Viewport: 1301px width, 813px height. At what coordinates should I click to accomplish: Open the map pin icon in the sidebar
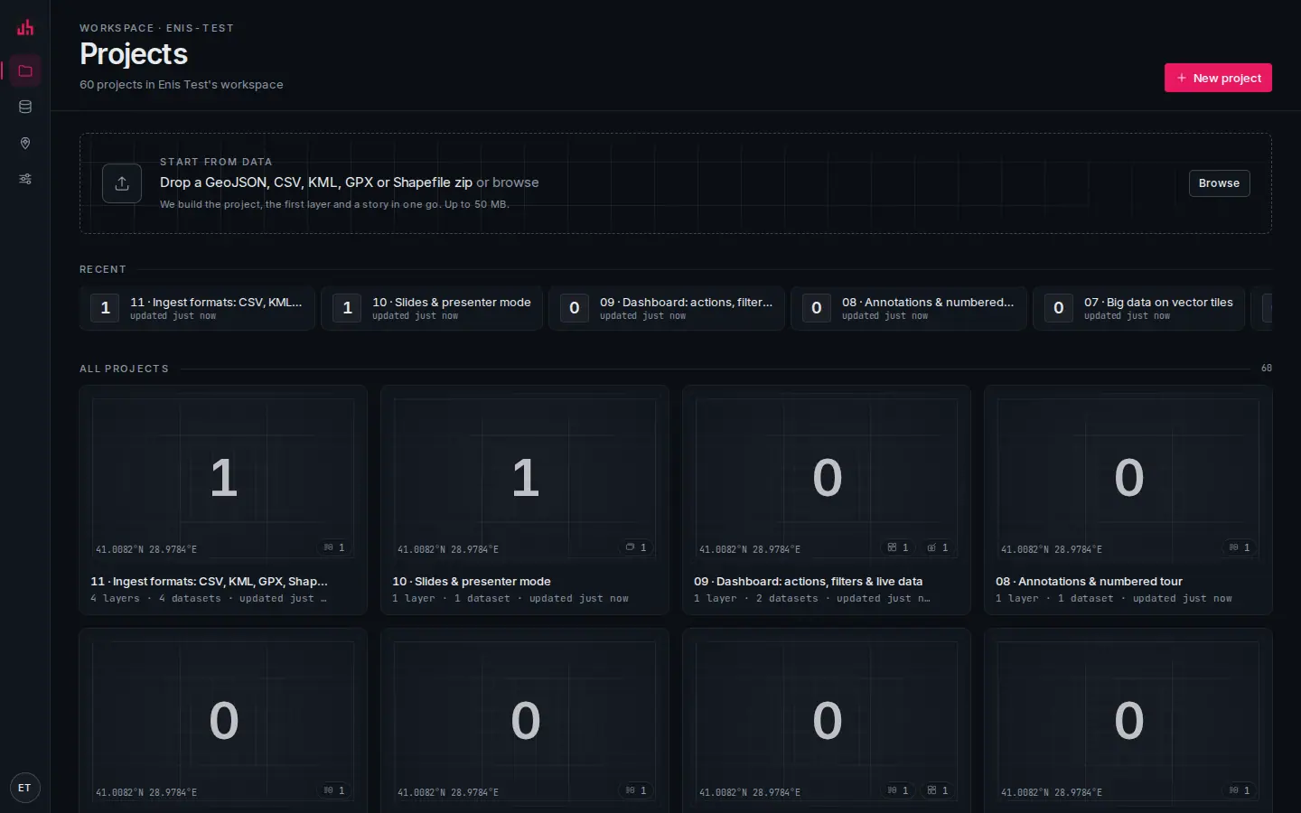click(25, 143)
